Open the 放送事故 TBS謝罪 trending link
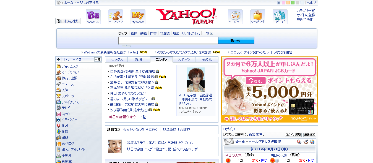 point(176,129)
